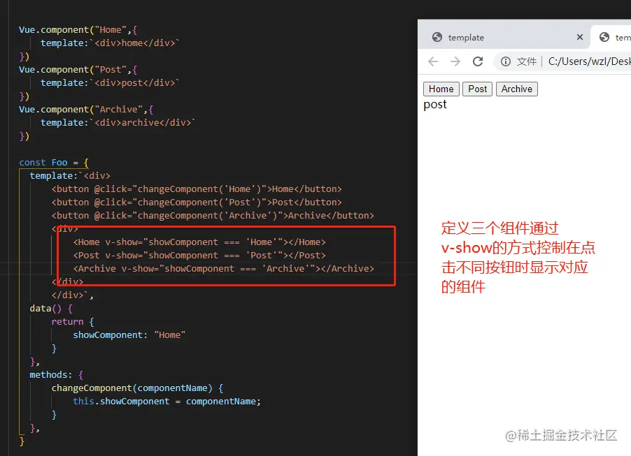Image resolution: width=631 pixels, height=456 pixels.
Task: Go forward using the browser forward arrow
Action: pos(455,61)
